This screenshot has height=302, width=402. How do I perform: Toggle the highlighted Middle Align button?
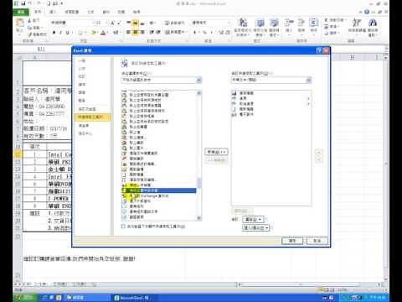point(135,23)
